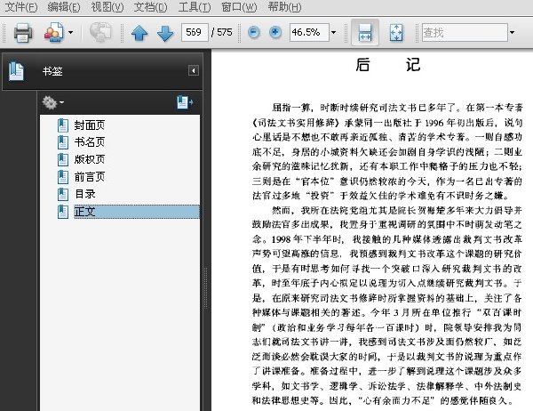The width and height of the screenshot is (533, 411).
Task: Select the 正文 bookmark
Action: 136,212
